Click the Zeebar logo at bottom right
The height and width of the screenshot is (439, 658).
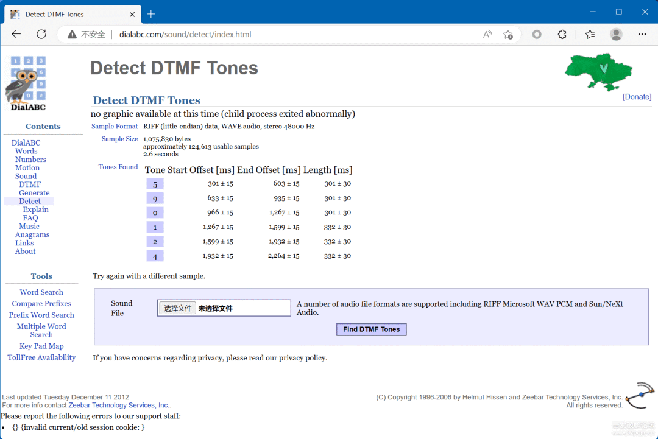click(639, 395)
